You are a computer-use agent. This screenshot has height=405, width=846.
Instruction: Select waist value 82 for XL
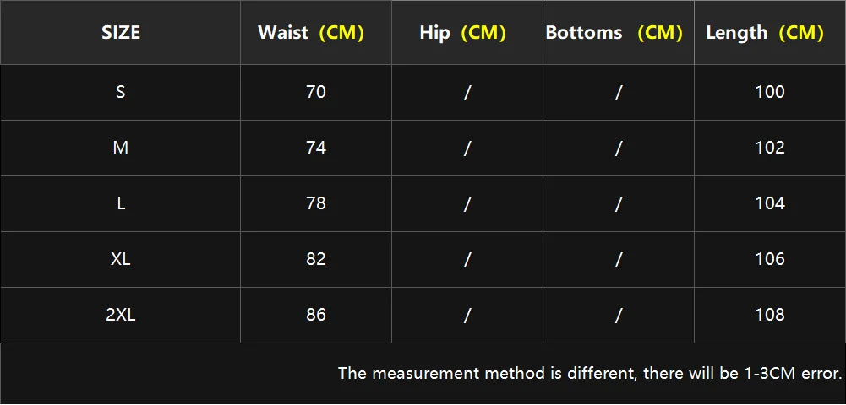[316, 259]
